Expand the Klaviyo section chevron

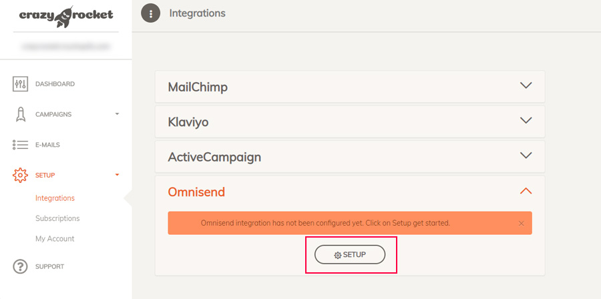pyautogui.click(x=526, y=120)
